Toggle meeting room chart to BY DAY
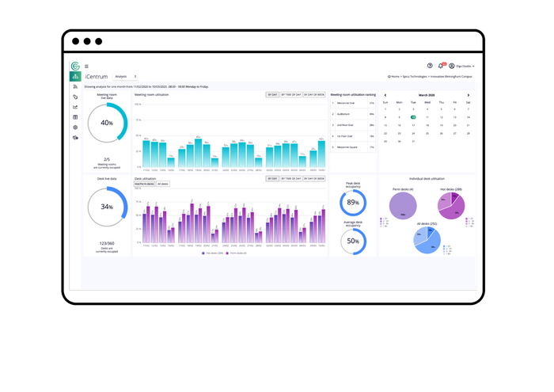The image size is (554, 392). tap(272, 94)
